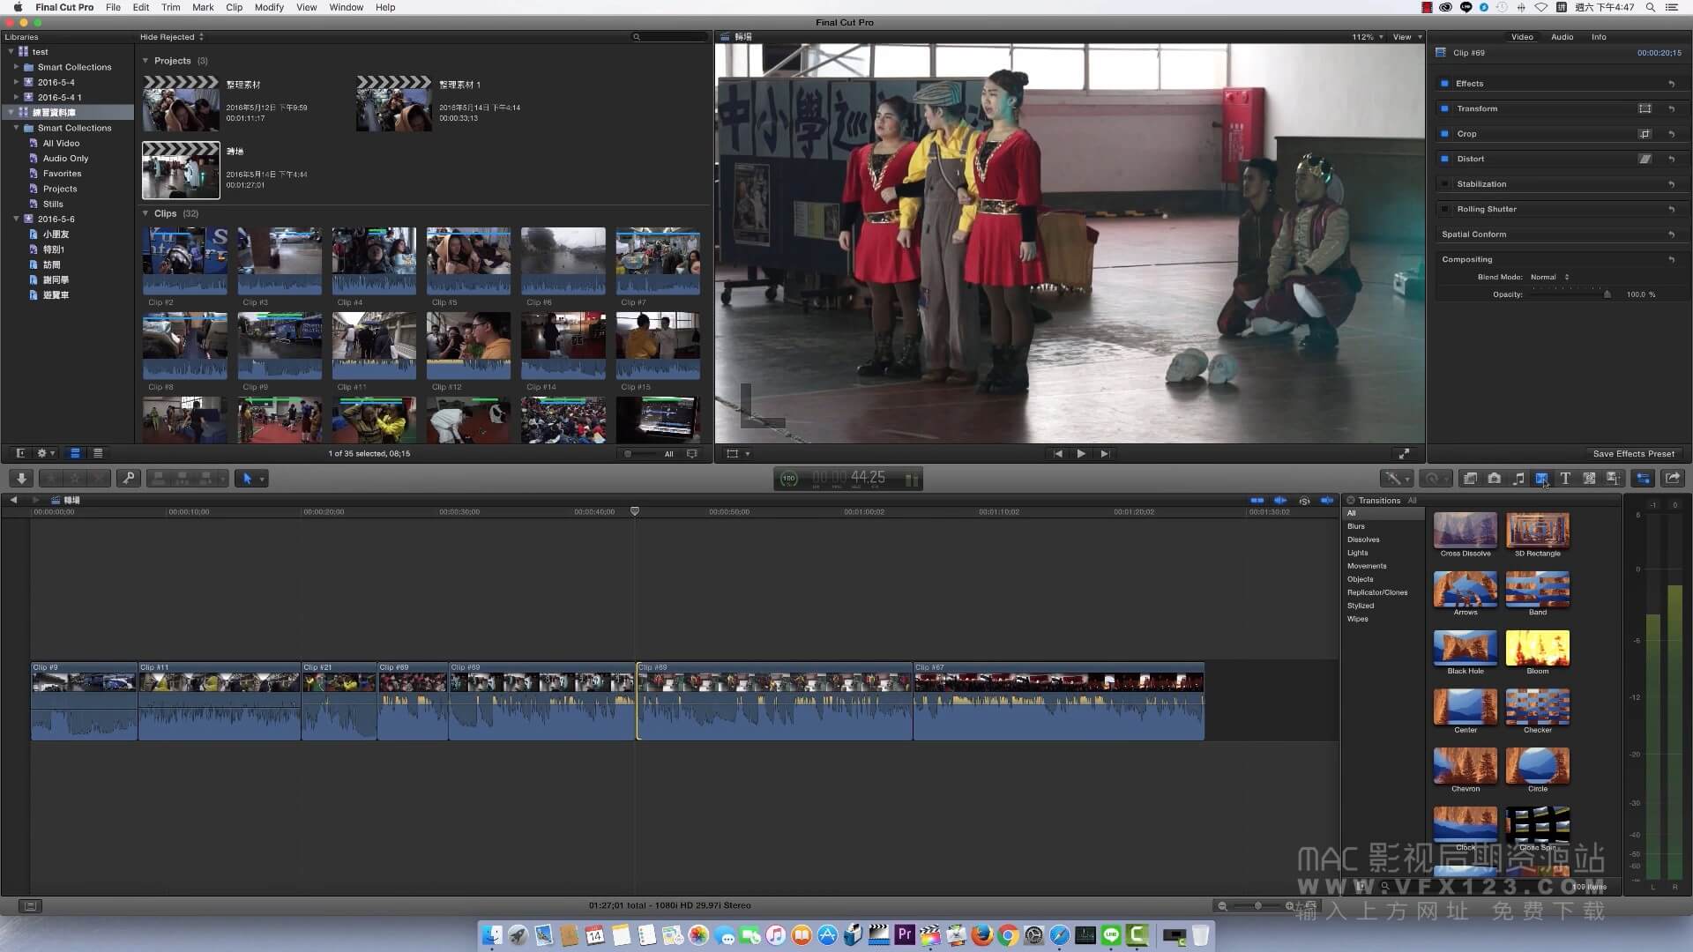Viewport: 1693px width, 952px height.
Task: Jump to the previous edit
Action: point(1058,454)
